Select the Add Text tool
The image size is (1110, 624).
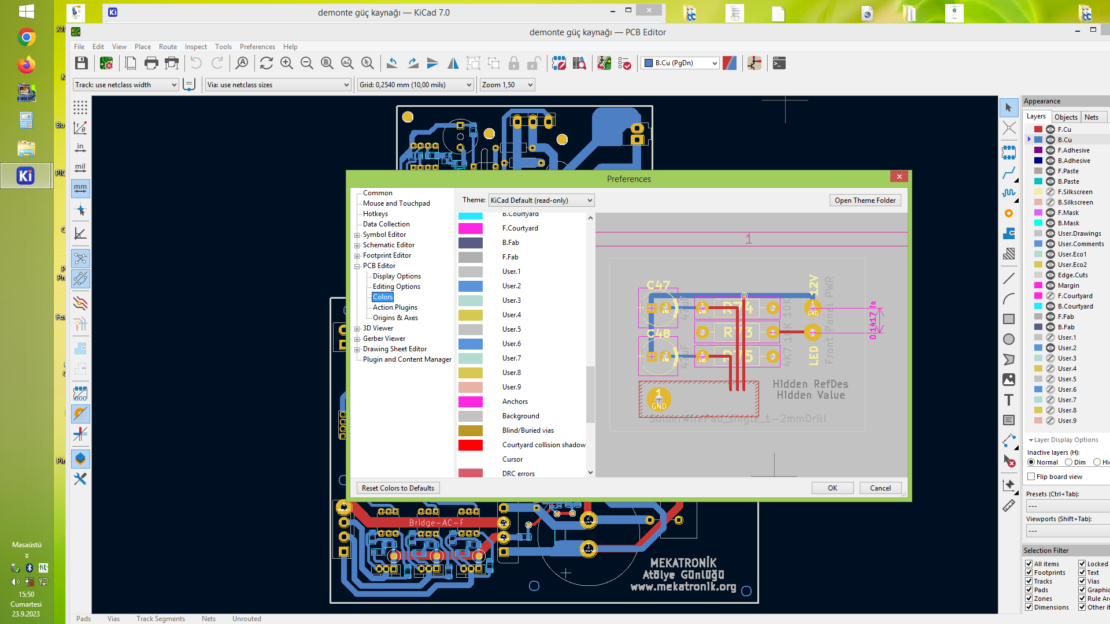click(x=1009, y=400)
